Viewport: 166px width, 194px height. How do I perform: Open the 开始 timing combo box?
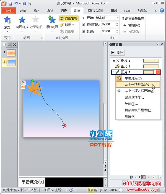(107, 18)
